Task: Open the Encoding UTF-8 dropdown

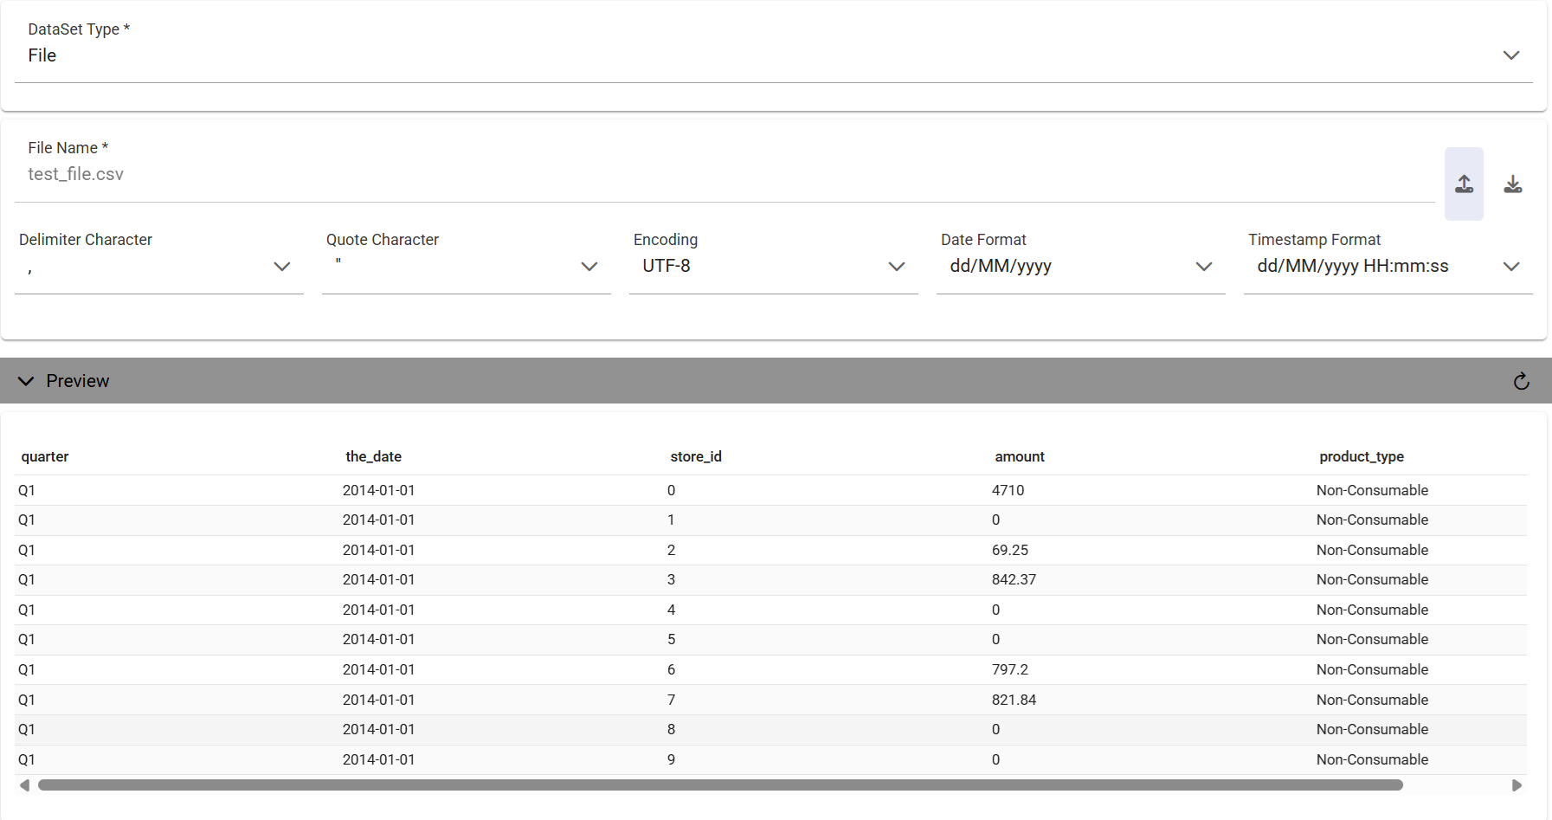Action: [774, 266]
